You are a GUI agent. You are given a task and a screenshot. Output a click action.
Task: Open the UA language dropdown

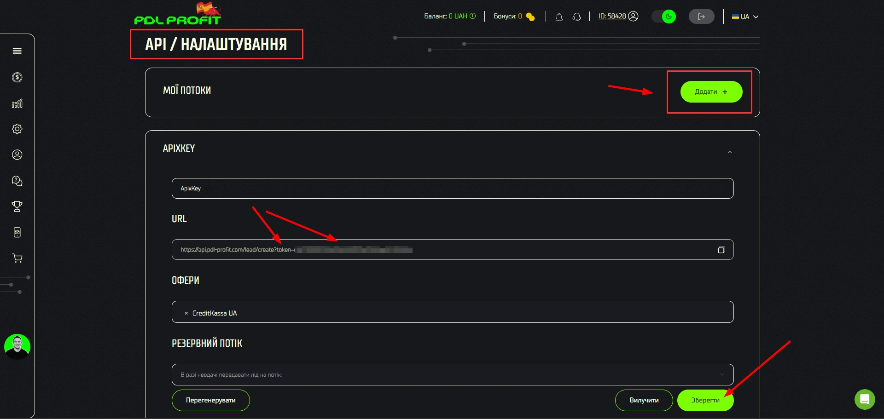tap(745, 17)
